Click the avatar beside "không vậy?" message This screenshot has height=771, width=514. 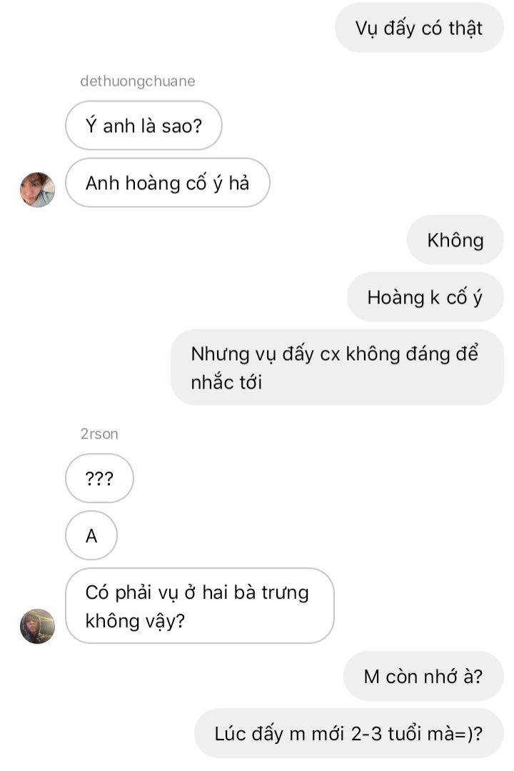click(x=37, y=626)
